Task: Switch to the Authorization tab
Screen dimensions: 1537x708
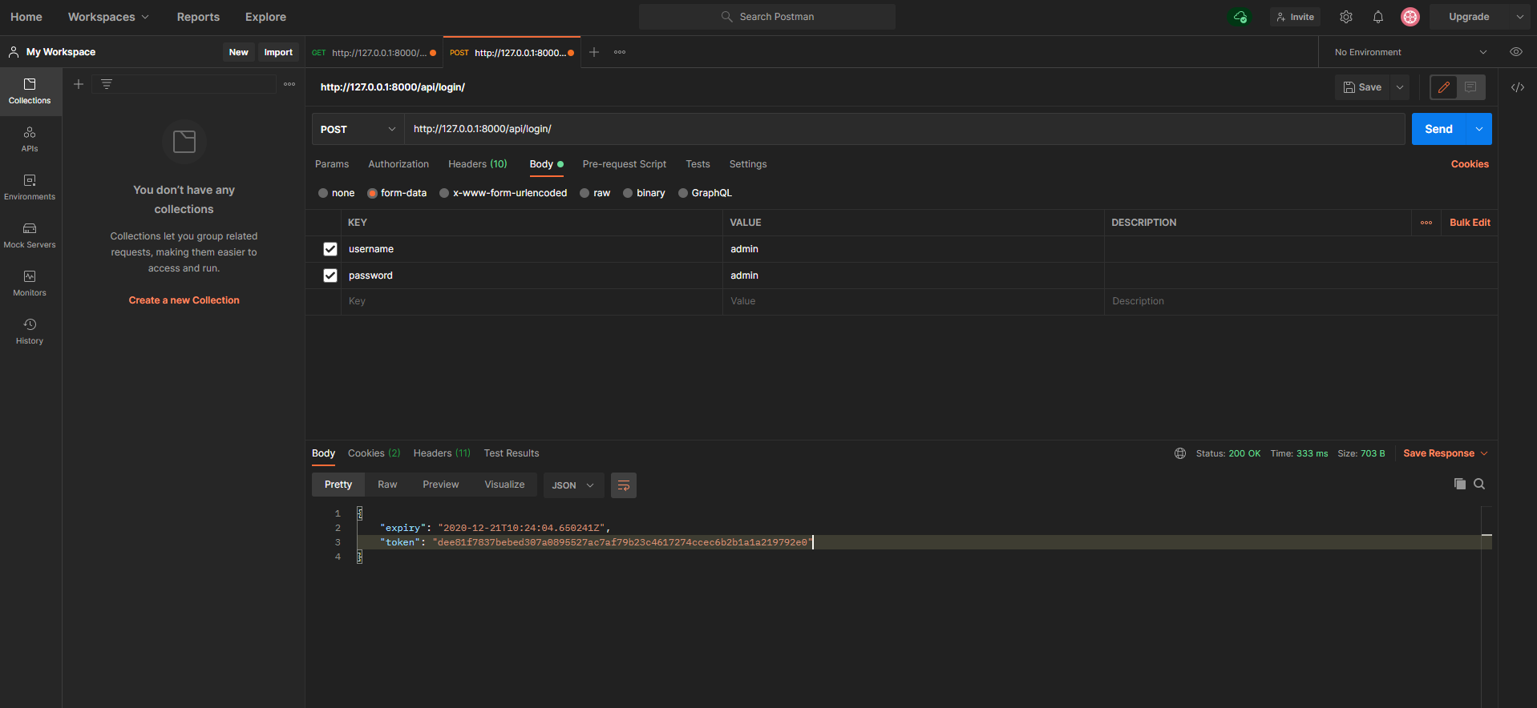Action: tap(398, 164)
